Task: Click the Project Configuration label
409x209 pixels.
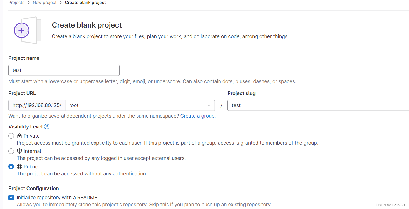Action: click(x=34, y=188)
